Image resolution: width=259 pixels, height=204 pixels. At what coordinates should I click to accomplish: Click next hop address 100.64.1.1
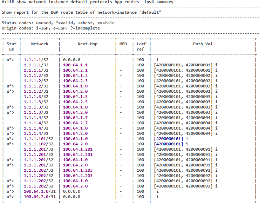[x=75, y=65]
